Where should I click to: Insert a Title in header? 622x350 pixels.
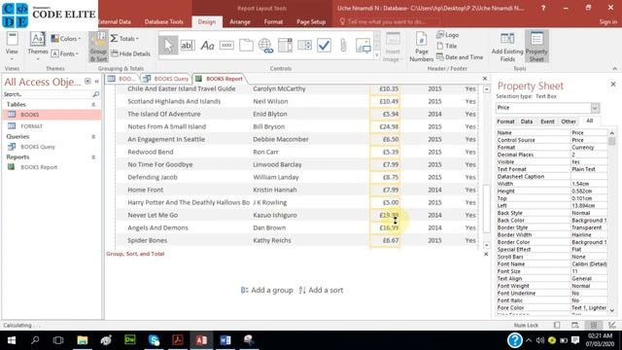click(447, 46)
